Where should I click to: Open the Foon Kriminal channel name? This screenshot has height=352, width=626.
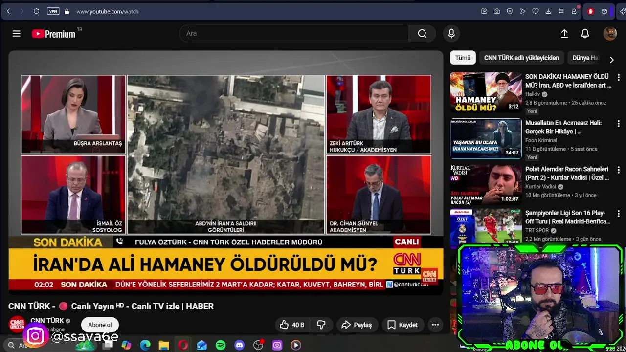(x=541, y=140)
